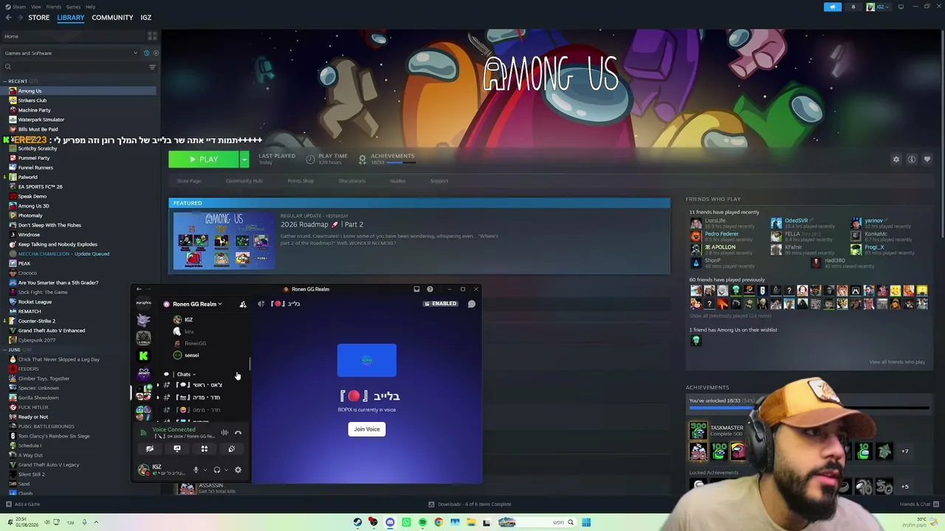Screen dimensions: 945x531
Task: Open the Games and Software filter dropdown
Action: click(x=70, y=53)
